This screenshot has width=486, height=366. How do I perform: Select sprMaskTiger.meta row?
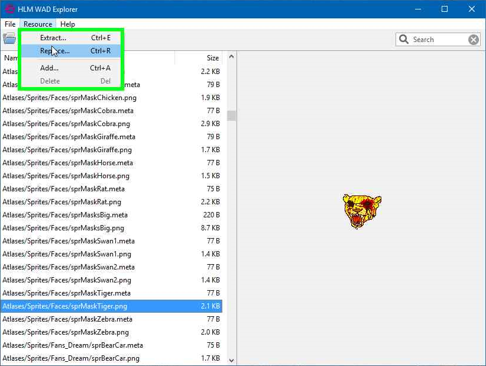(x=111, y=293)
